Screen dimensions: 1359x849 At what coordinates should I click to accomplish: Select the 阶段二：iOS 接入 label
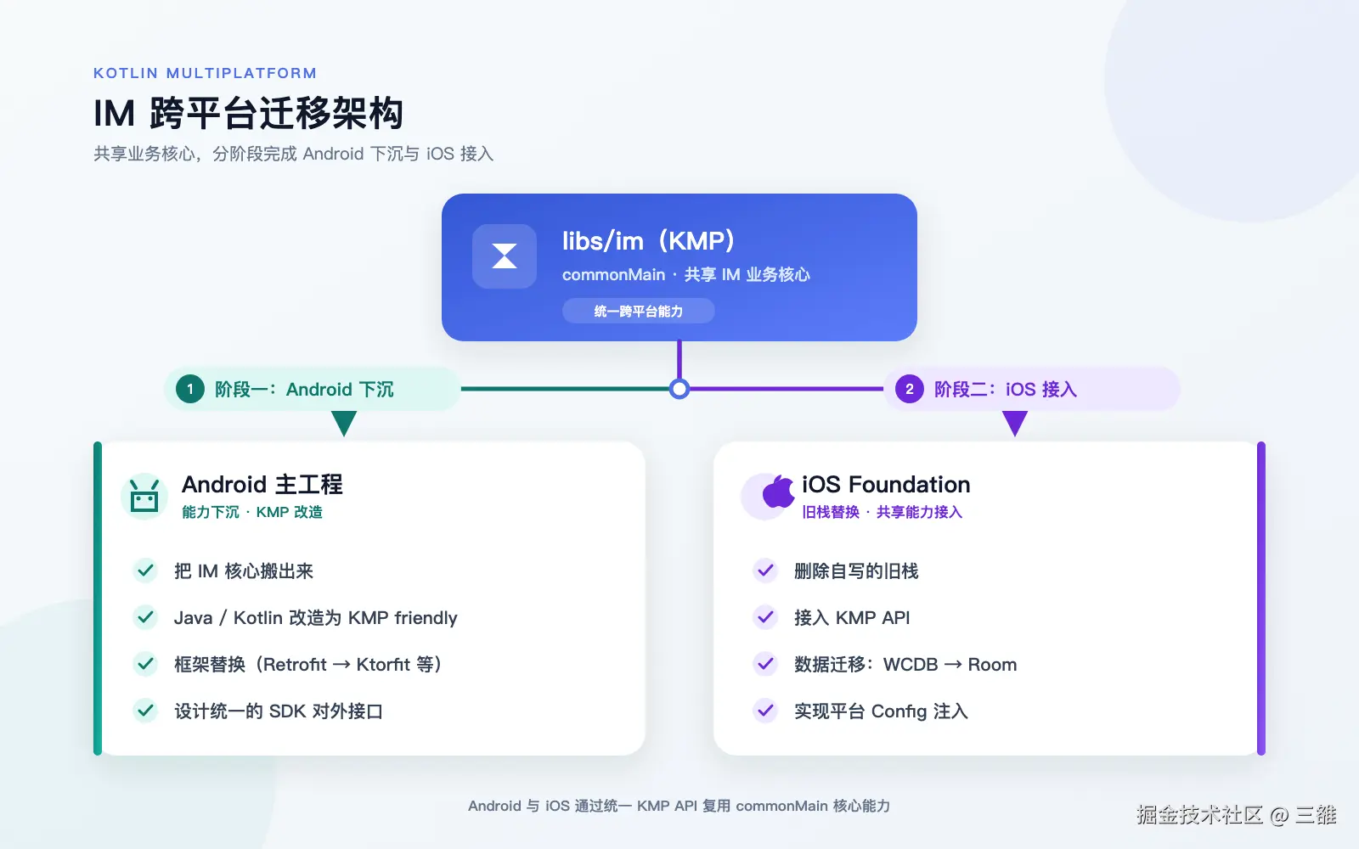click(1006, 389)
